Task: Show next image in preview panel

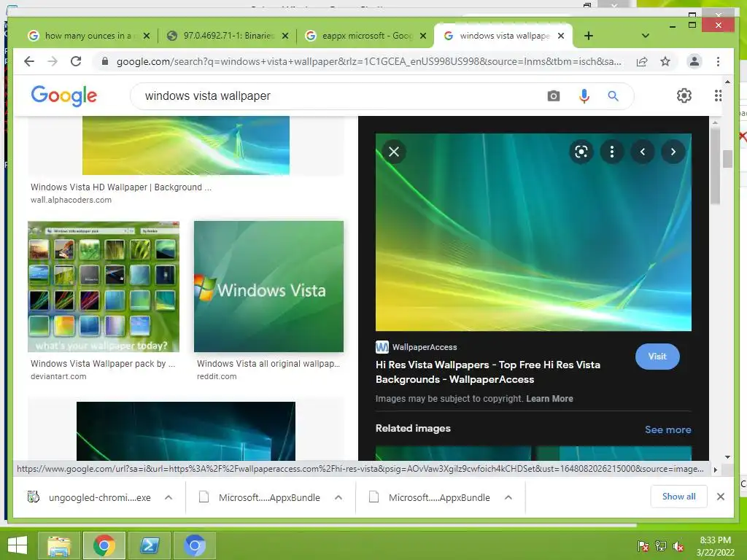Action: tap(673, 152)
